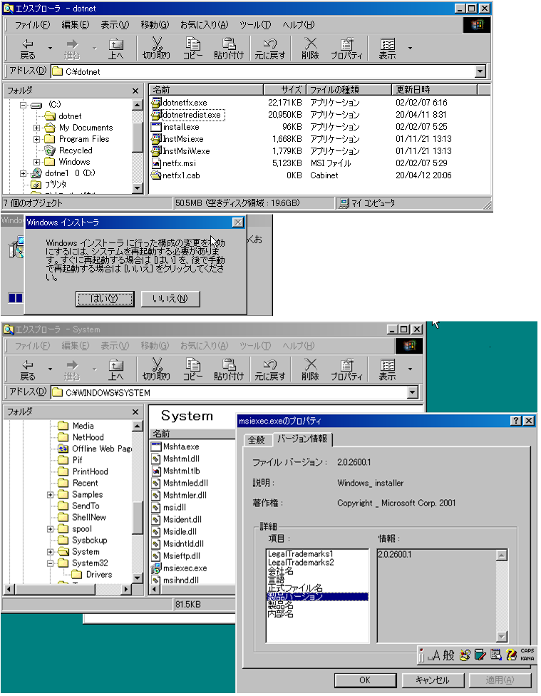Viewport: 541px width, 696px height.
Task: Select dotnetredist.exe file name
Action: 192,115
